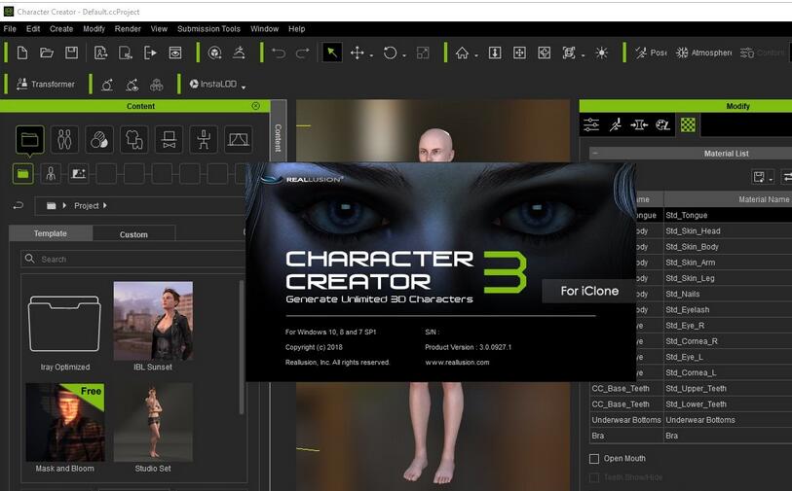The image size is (792, 491).
Task: Click the content Search field
Action: [x=132, y=259]
